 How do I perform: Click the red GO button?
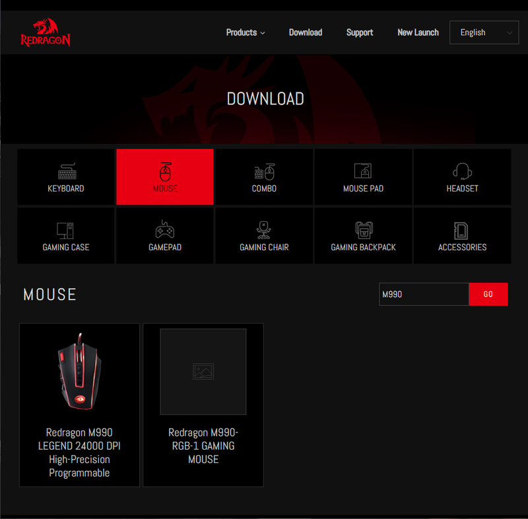[x=488, y=294]
